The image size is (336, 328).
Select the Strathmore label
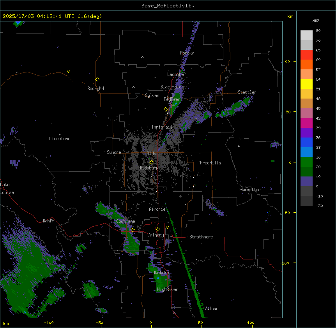pos(201,237)
